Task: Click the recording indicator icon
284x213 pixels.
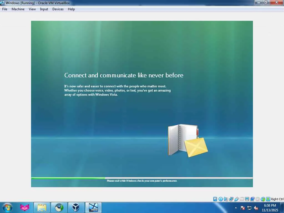Action: click(252, 199)
